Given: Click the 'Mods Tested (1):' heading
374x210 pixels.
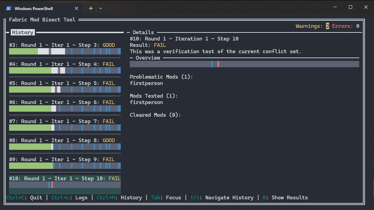Looking at the screenshot, I should 154,96.
